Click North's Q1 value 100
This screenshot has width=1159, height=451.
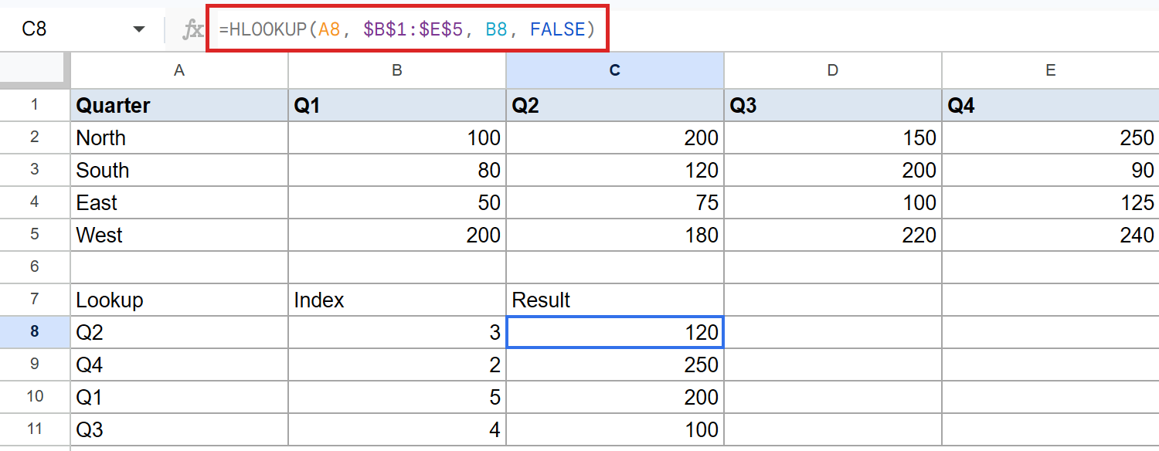(397, 137)
